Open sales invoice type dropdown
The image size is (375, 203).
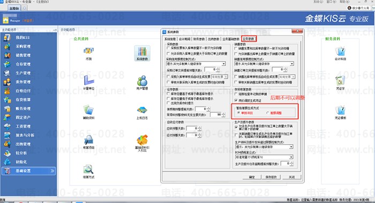(x=287, y=76)
